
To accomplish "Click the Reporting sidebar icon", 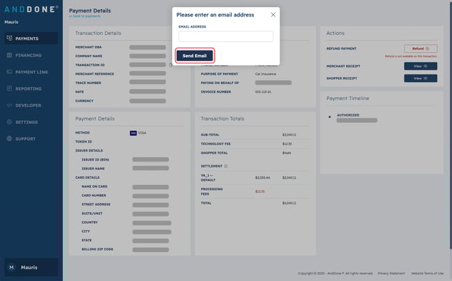I will click(x=9, y=89).
